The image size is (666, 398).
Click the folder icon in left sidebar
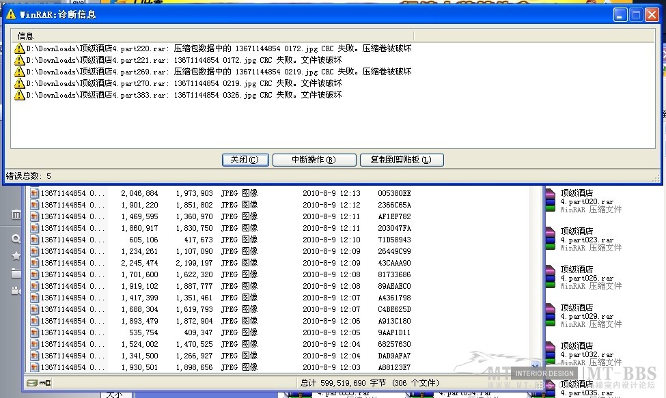click(16, 273)
